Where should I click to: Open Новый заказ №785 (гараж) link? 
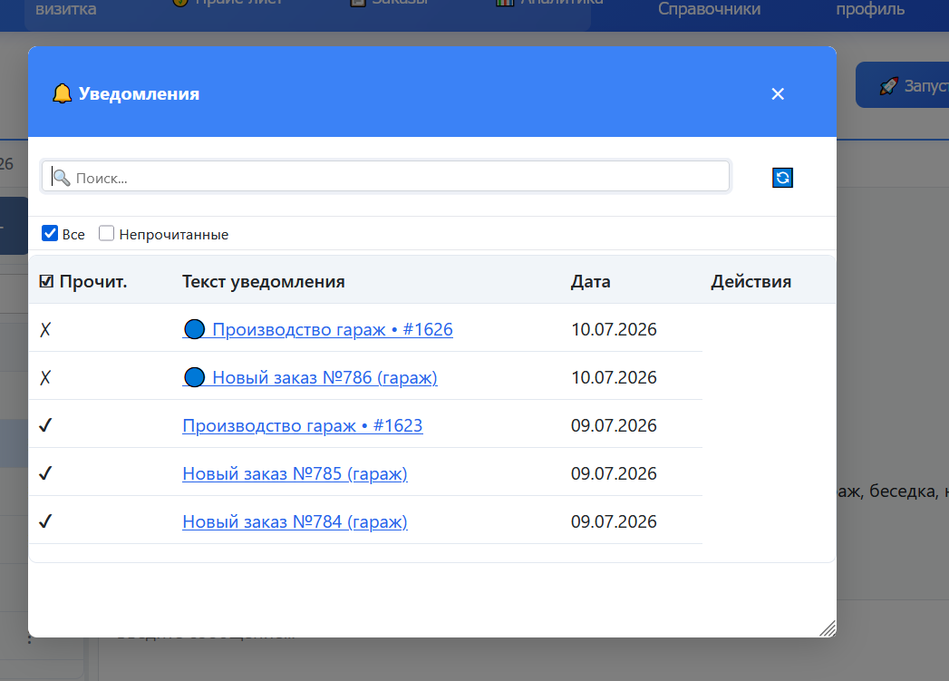tap(295, 473)
